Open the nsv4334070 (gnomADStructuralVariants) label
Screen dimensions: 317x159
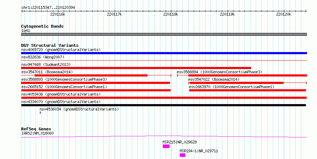(x=61, y=102)
